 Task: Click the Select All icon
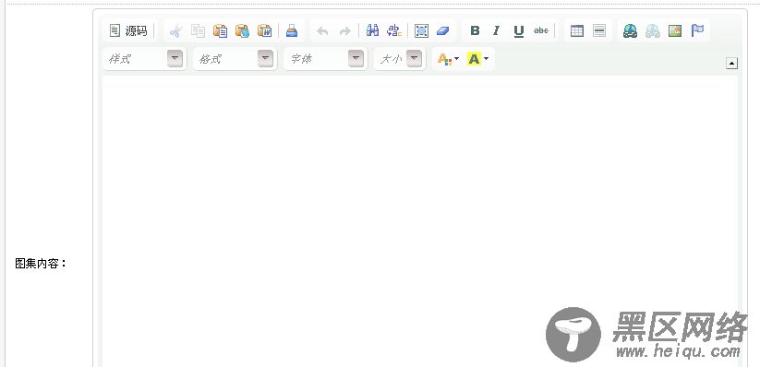(x=421, y=31)
